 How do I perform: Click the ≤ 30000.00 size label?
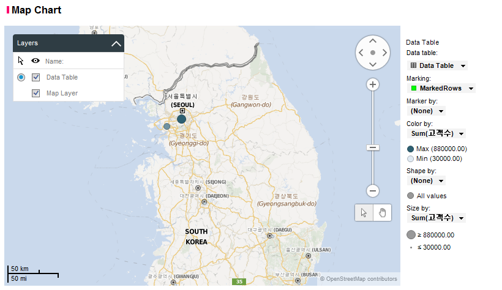(434, 247)
